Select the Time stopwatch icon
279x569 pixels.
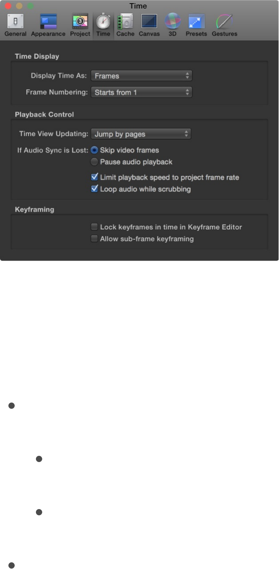pyautogui.click(x=103, y=21)
